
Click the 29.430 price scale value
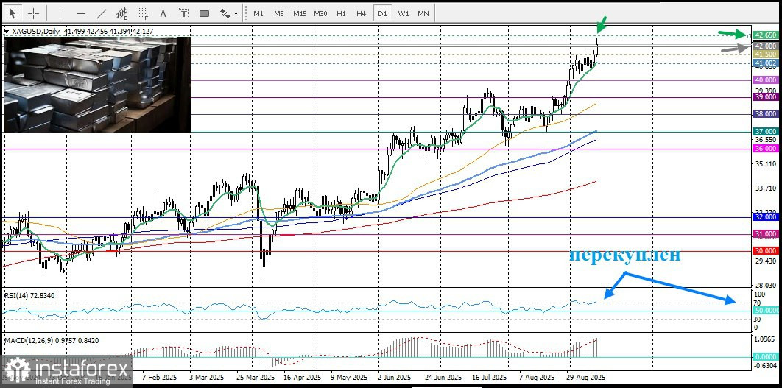(764, 261)
